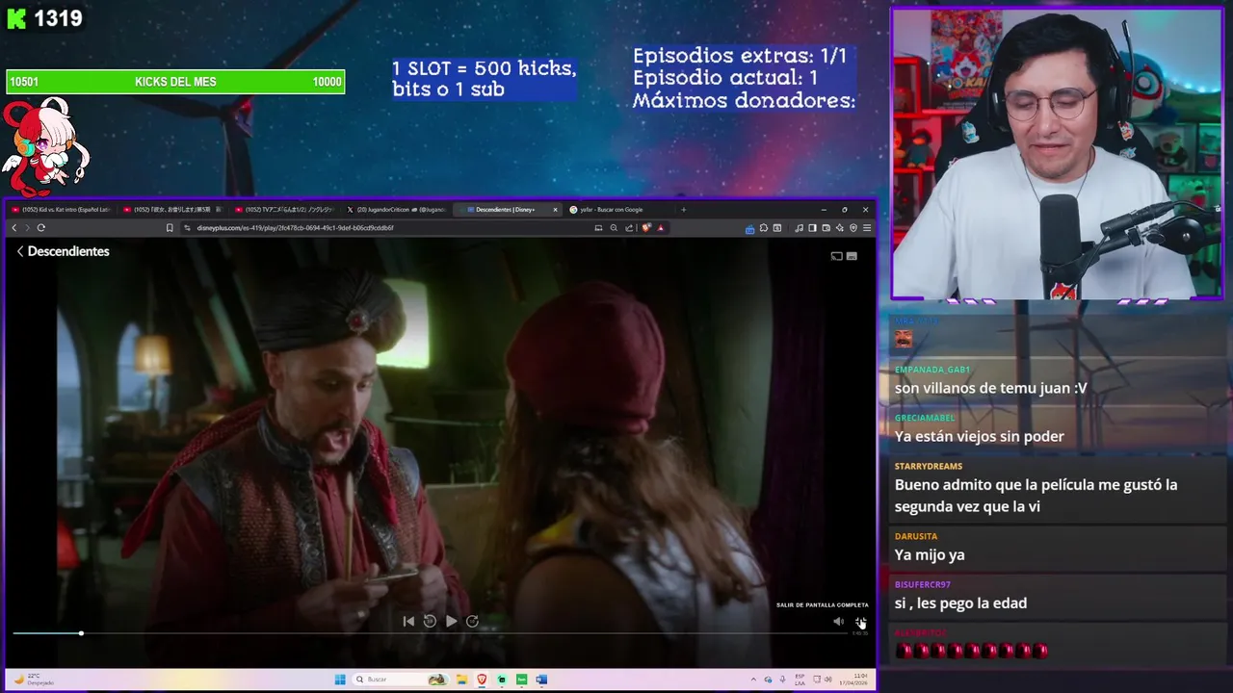The height and width of the screenshot is (693, 1233).
Task: Share this page via share icon
Action: [x=629, y=228]
